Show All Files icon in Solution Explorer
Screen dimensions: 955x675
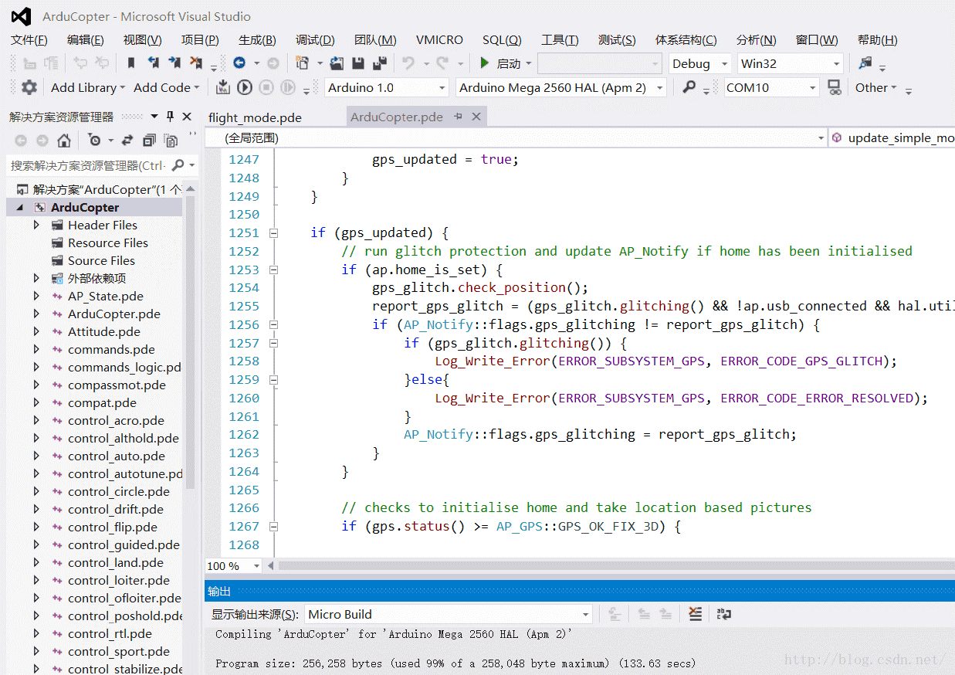click(171, 141)
